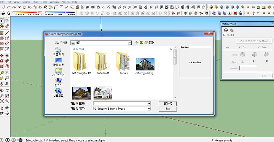Collapse the photo group header chevron
Screen dimensions: 274x142
click(171, 49)
